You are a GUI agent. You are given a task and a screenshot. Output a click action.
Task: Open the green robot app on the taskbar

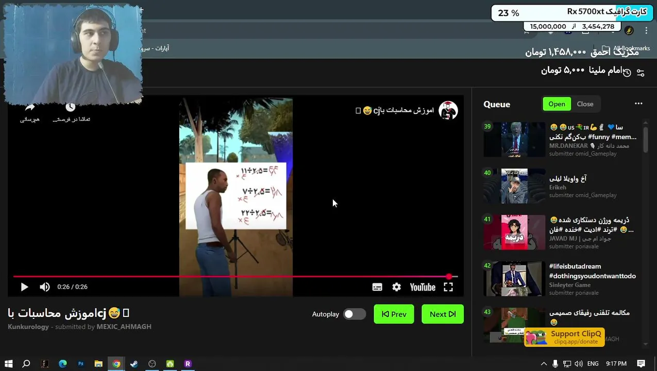(x=170, y=364)
